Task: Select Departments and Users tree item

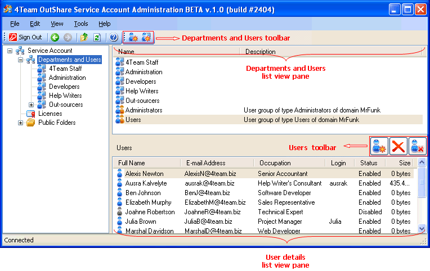Action: pos(70,60)
